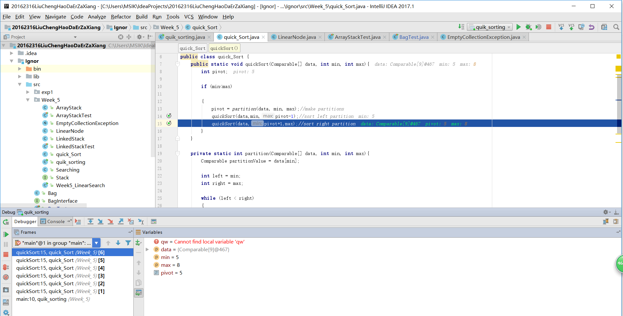This screenshot has height=316, width=623.
Task: Click the Show Execution Point icon
Action: [x=78, y=221]
